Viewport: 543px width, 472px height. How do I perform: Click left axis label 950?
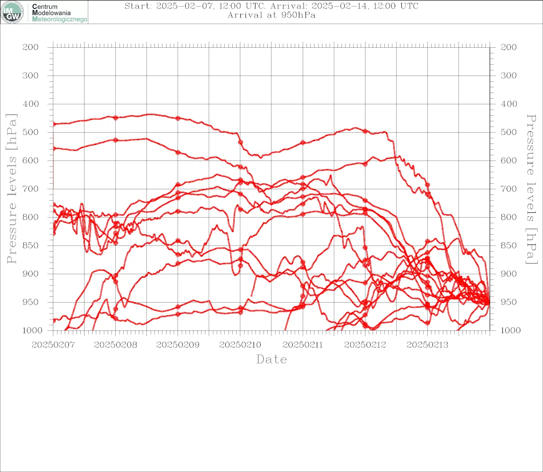(x=31, y=302)
